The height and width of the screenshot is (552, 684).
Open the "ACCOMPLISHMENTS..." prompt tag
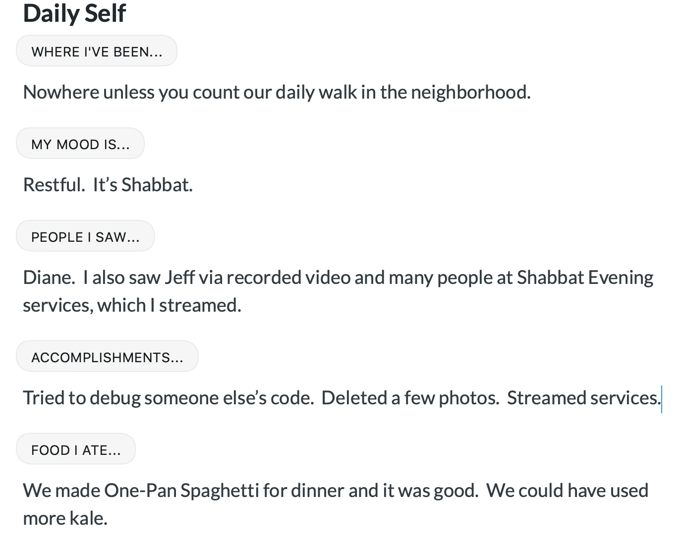pos(107,357)
